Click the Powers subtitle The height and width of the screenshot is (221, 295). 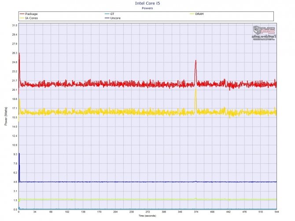point(147,8)
